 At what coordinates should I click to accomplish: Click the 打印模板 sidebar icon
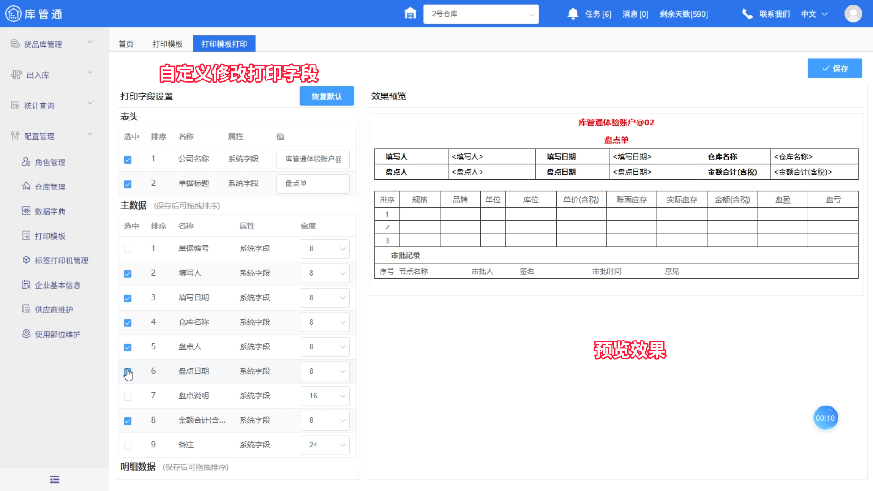26,235
